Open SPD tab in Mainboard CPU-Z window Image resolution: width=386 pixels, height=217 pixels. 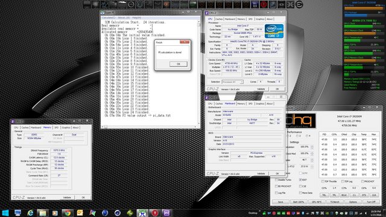click(250, 104)
